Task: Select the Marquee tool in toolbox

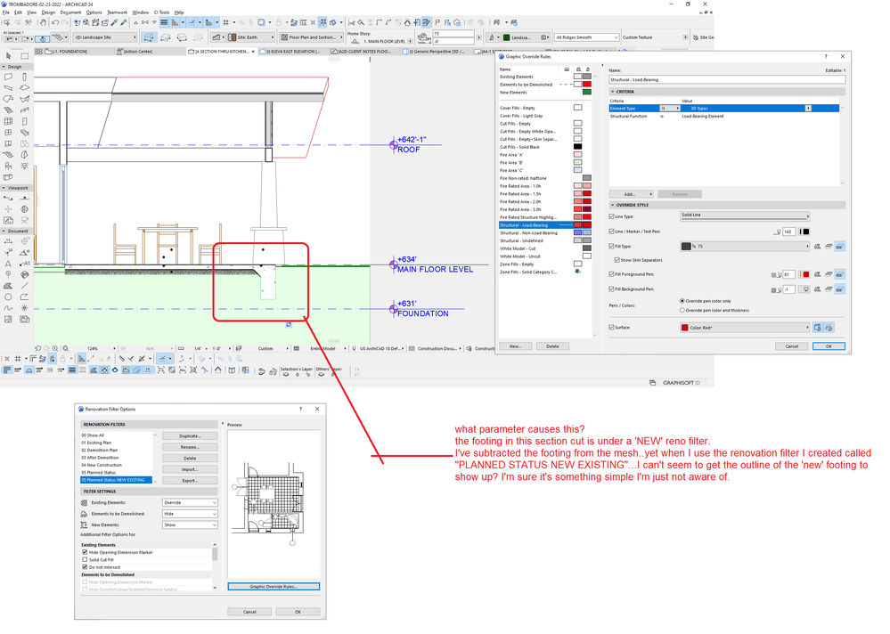Action: 24,56
